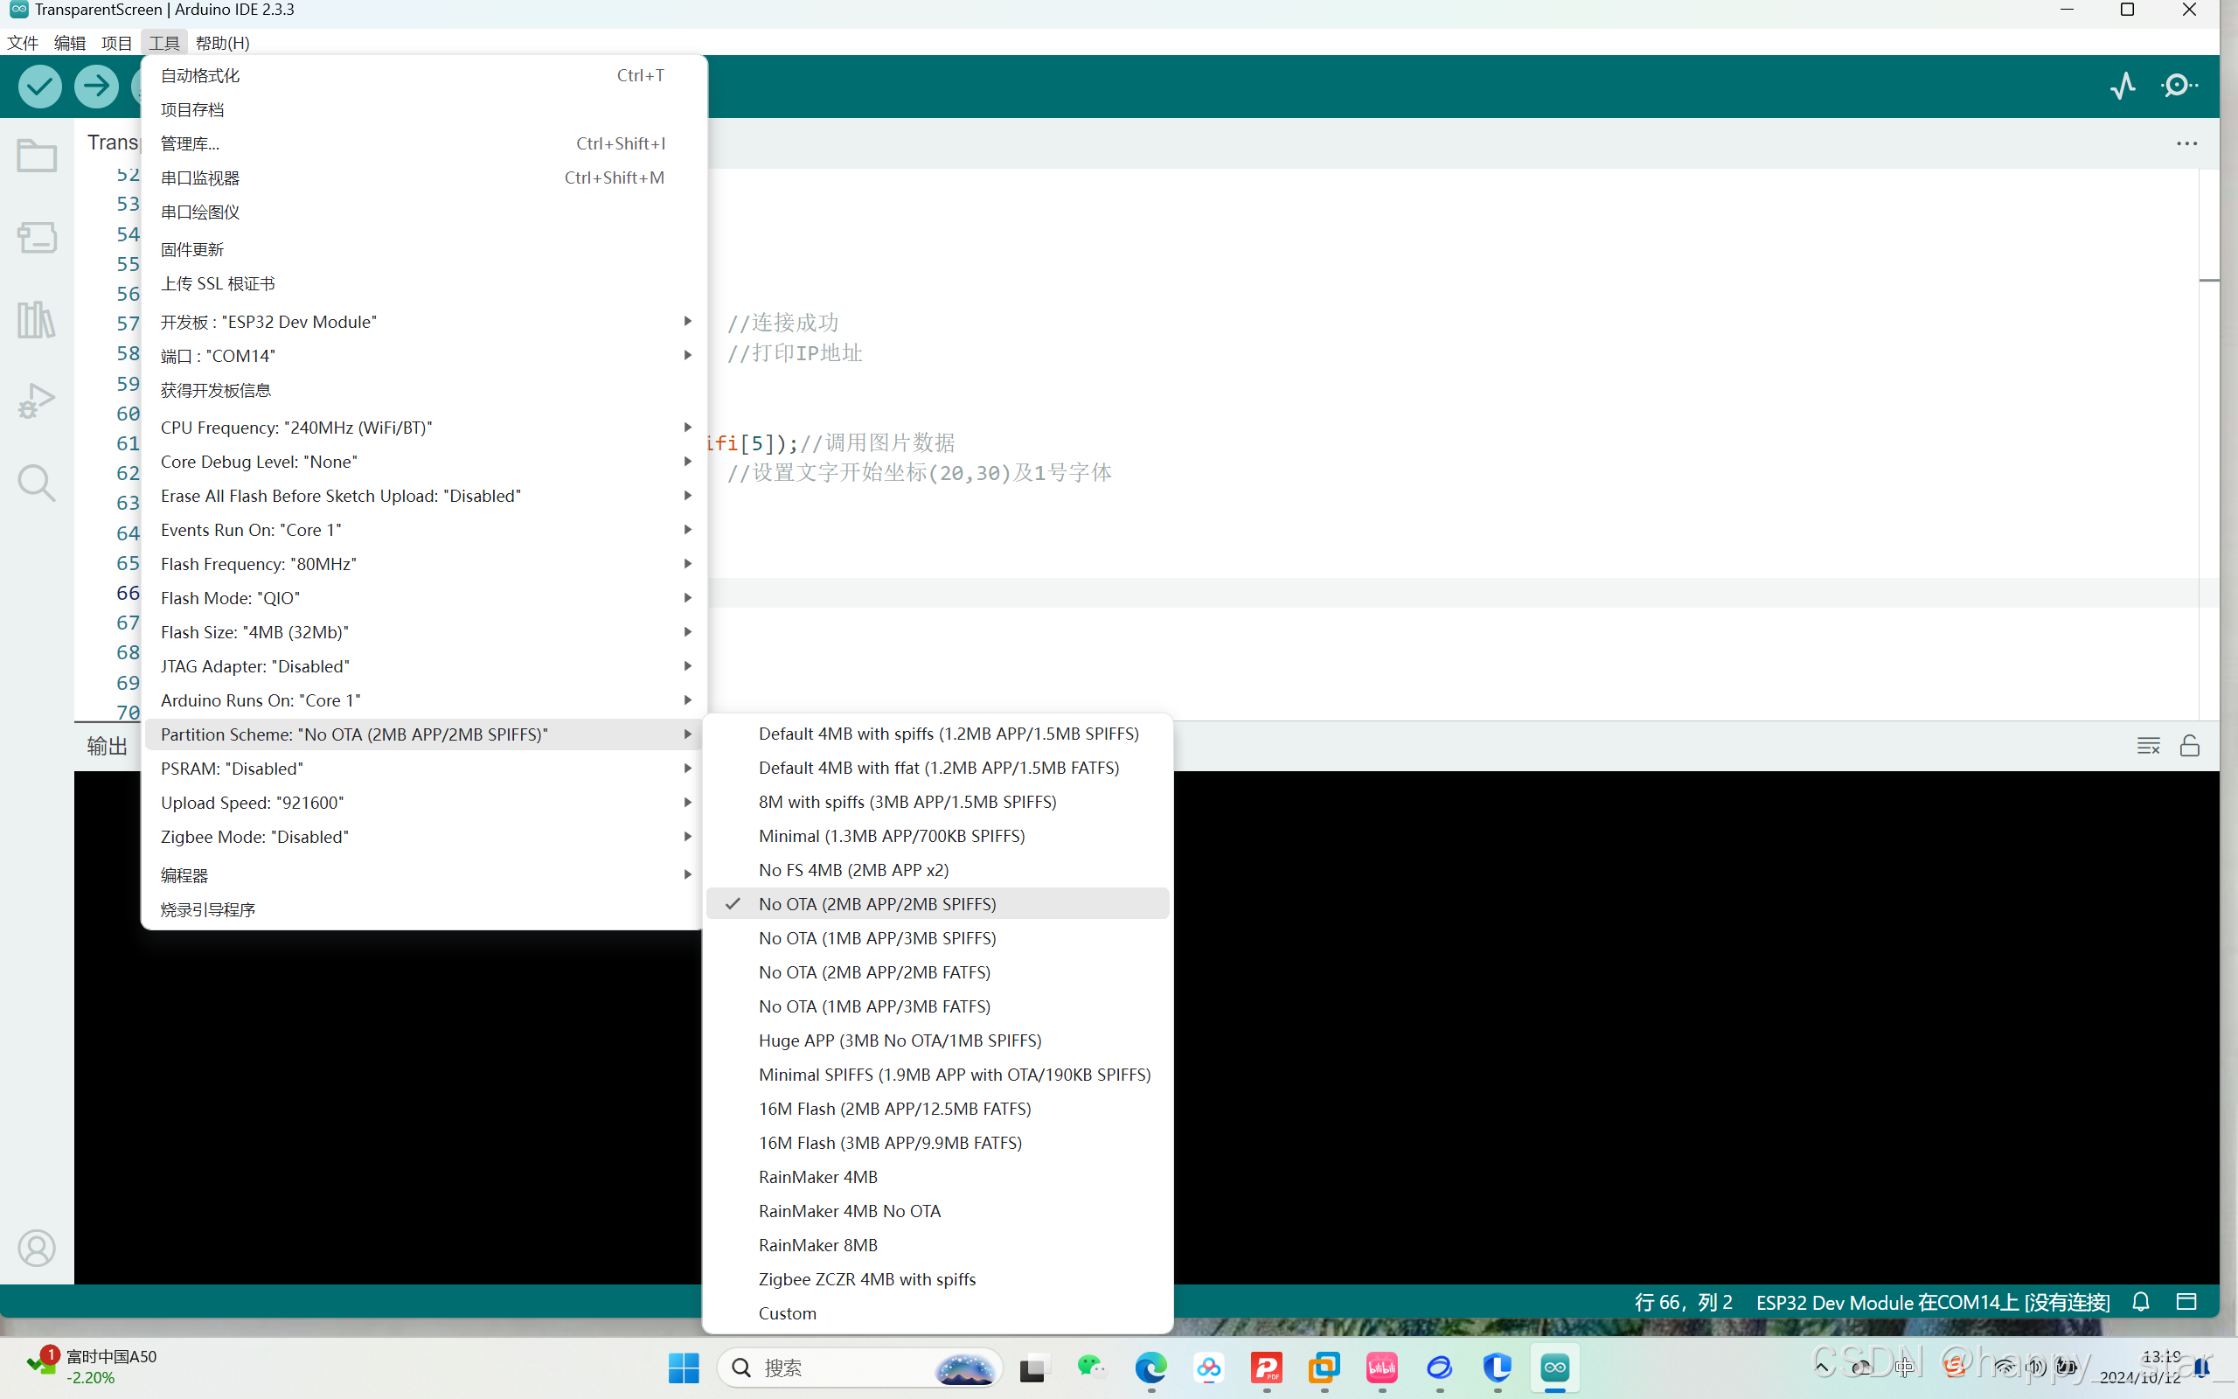This screenshot has height=1399, width=2238.
Task: Toggle the notifications bell in status bar
Action: point(2140,1301)
